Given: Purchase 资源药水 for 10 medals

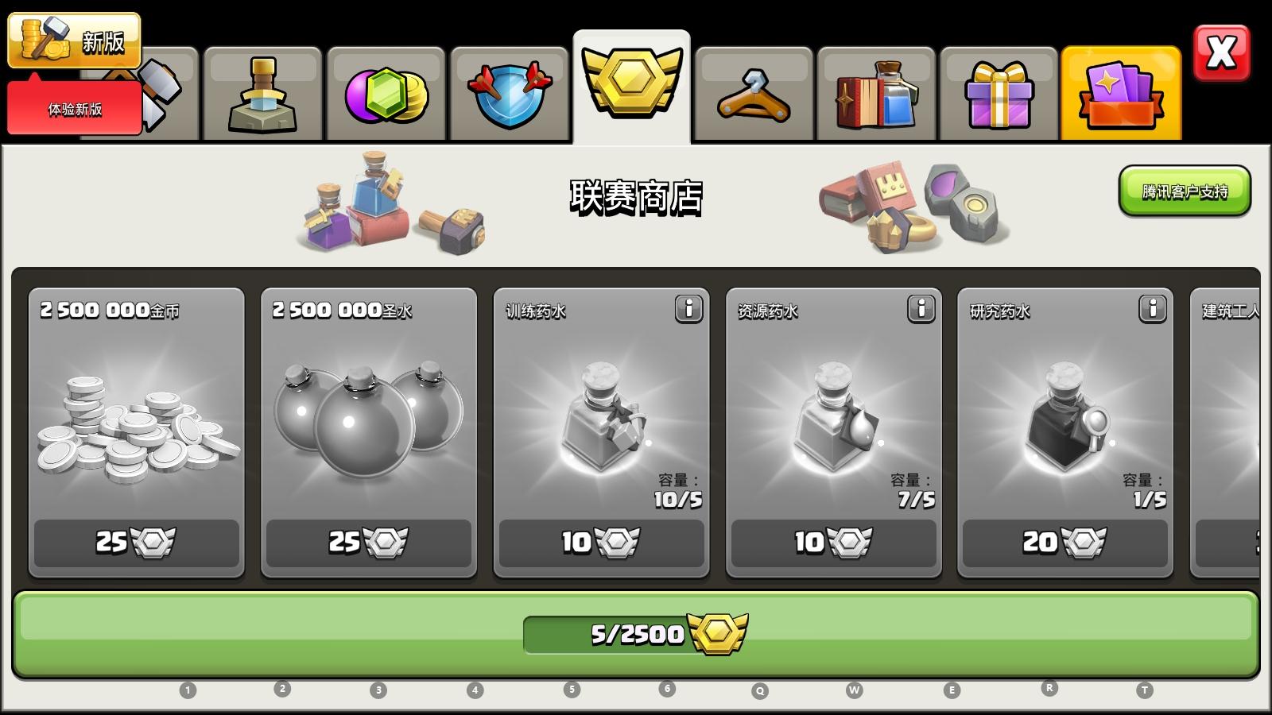Looking at the screenshot, I should click(x=834, y=543).
